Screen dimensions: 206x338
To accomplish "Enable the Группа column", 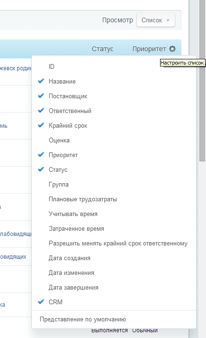I will [x=59, y=185].
